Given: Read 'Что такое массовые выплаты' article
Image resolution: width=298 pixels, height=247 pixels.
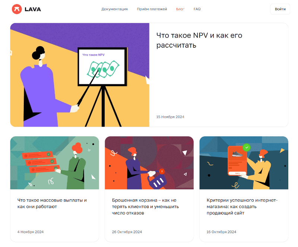Looking at the screenshot, I should coord(52,203).
